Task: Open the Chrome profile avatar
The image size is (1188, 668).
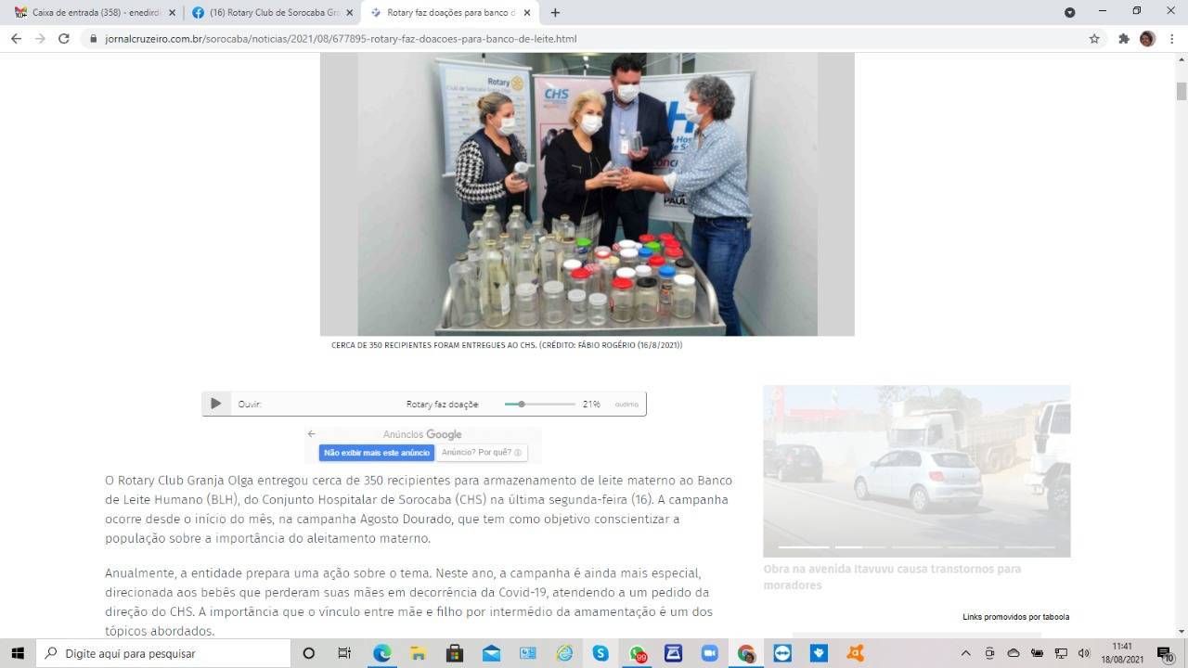Action: tap(1147, 39)
